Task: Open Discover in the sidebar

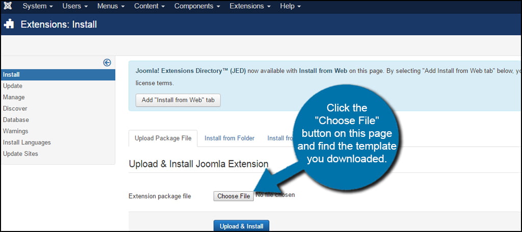Action: point(15,108)
